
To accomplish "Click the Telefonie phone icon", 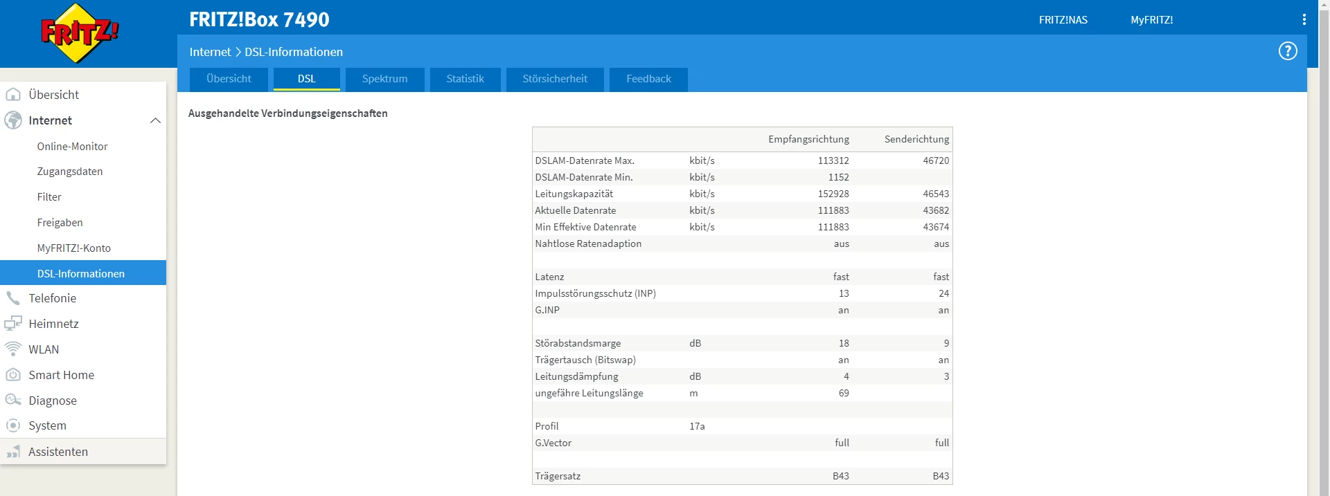I will point(13,298).
